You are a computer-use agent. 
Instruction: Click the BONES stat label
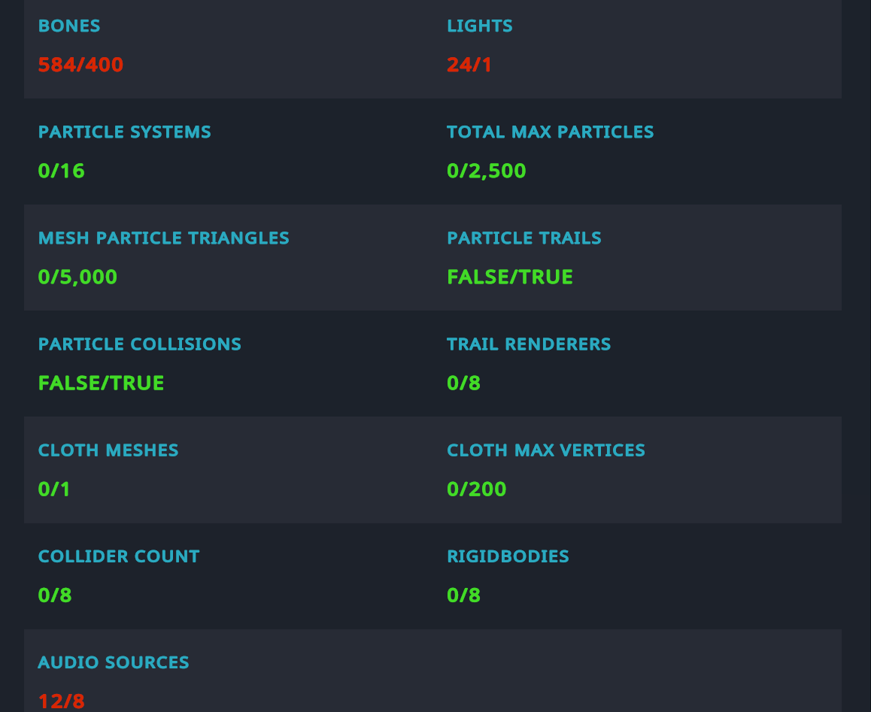click(x=69, y=26)
